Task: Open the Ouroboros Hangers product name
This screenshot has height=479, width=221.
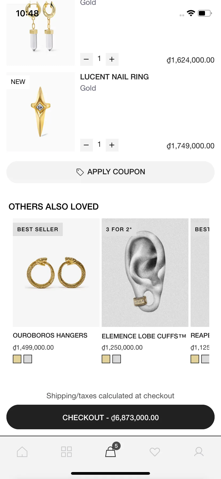Action: (50, 335)
